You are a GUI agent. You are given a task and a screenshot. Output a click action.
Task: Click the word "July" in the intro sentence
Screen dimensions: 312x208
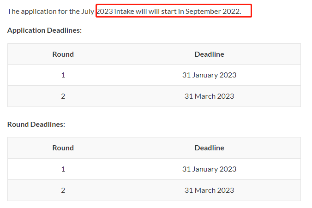click(x=88, y=11)
